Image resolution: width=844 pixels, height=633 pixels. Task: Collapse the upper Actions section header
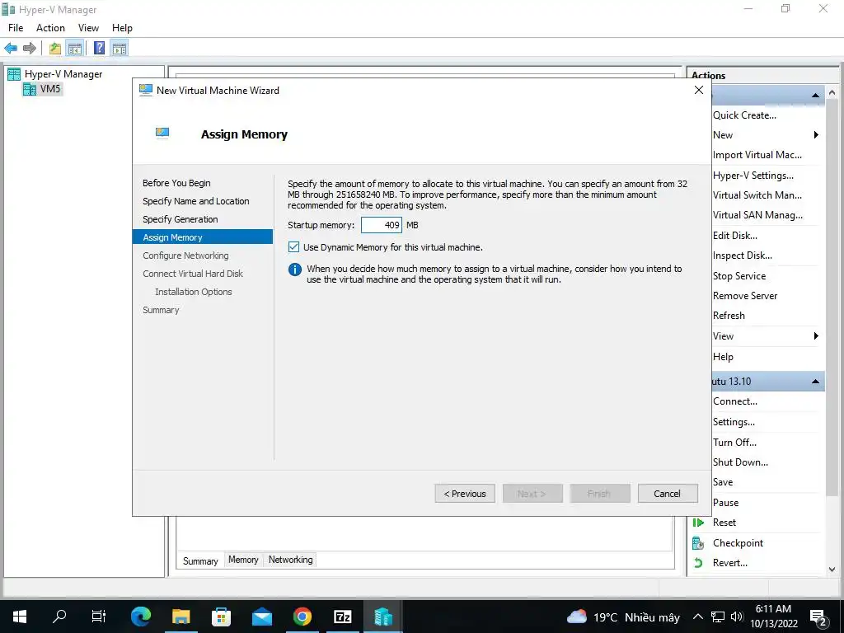click(815, 96)
